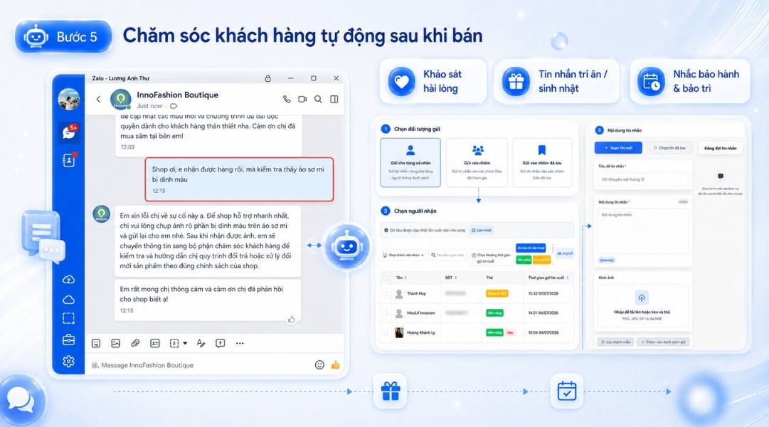Tick the select-all checkbox in the recipients table header
Screen dimensions: 769x427
click(386, 278)
